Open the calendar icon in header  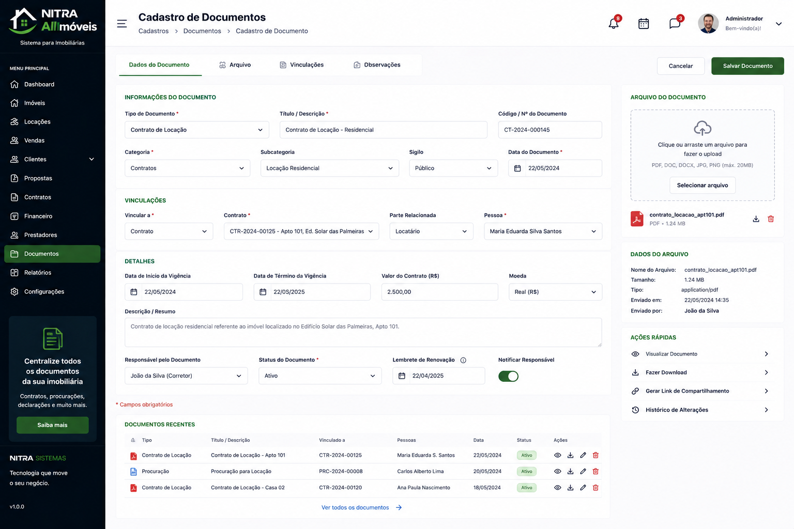pyautogui.click(x=644, y=23)
